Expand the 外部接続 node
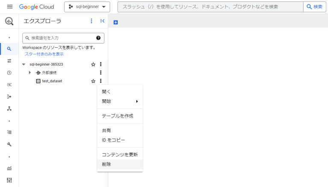Screen dimensions: 328x187 tap(30, 73)
